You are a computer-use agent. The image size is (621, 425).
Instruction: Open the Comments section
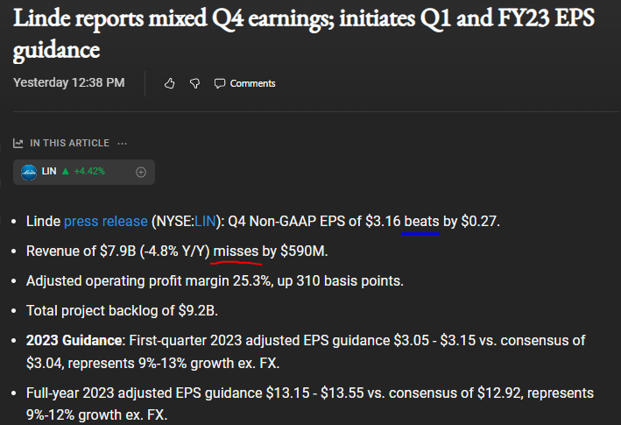(x=252, y=83)
